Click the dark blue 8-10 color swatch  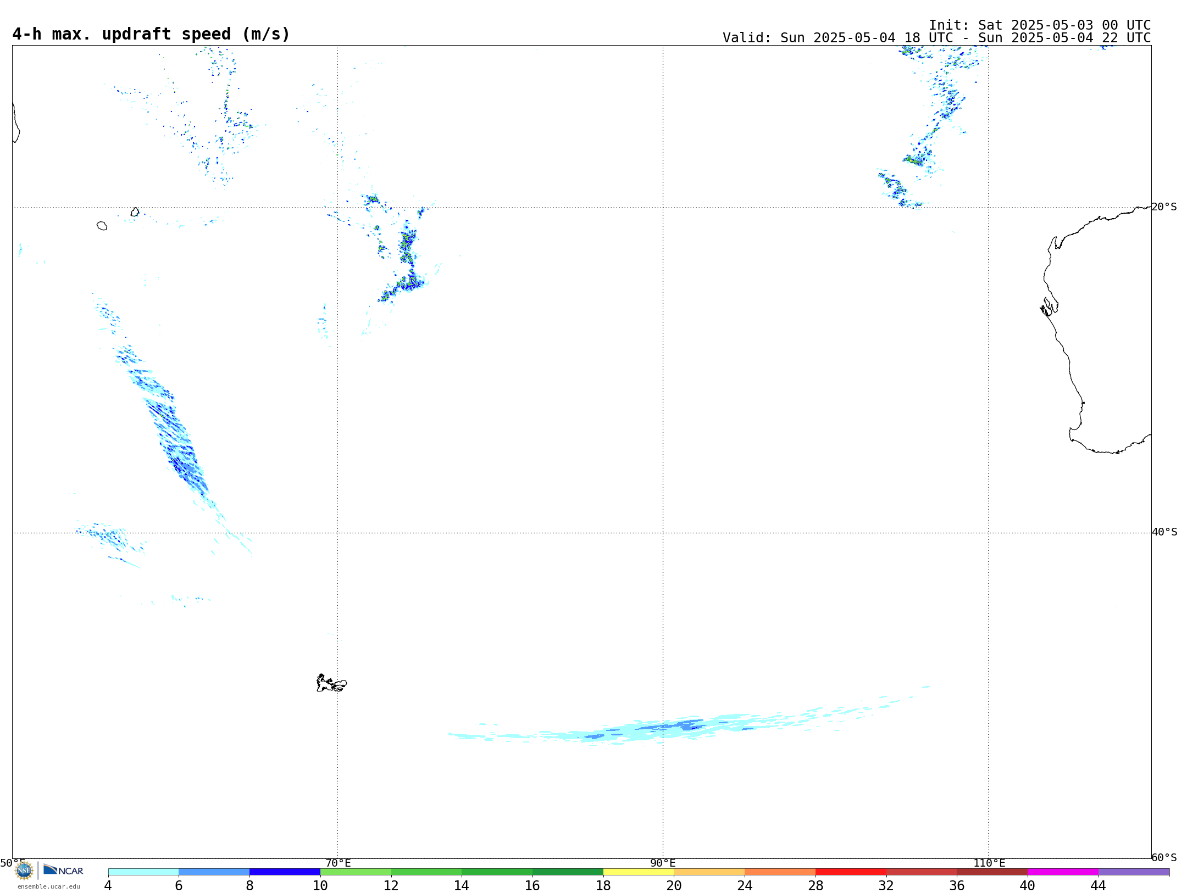coord(285,872)
